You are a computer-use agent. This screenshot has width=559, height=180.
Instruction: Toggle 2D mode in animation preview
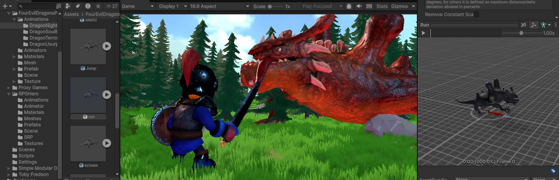pos(524,25)
